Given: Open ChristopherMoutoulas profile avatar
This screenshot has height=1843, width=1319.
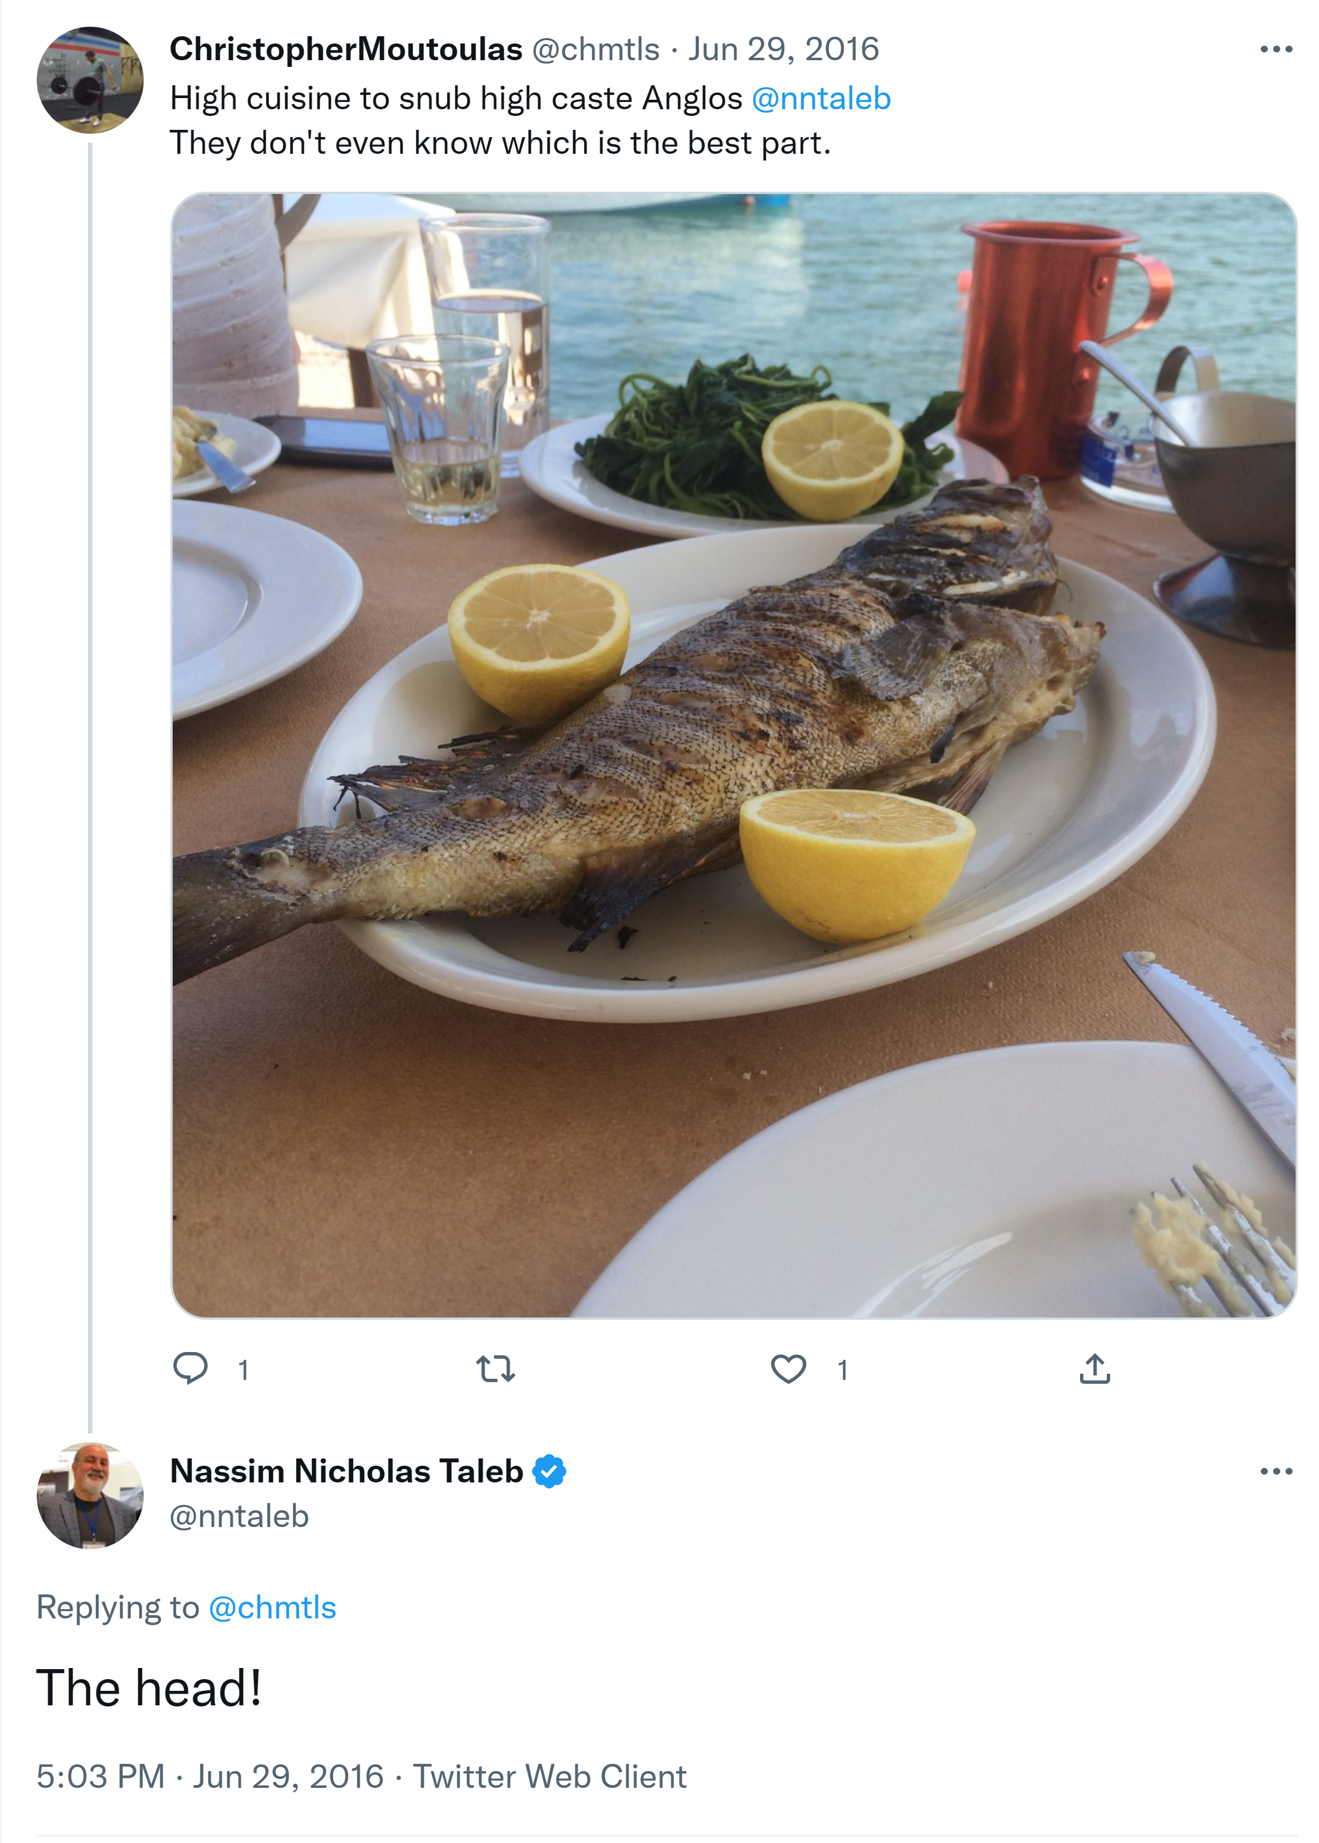Looking at the screenshot, I should tap(90, 80).
